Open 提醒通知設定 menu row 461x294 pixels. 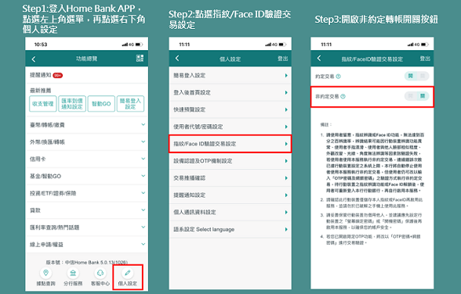pyautogui.click(x=230, y=195)
